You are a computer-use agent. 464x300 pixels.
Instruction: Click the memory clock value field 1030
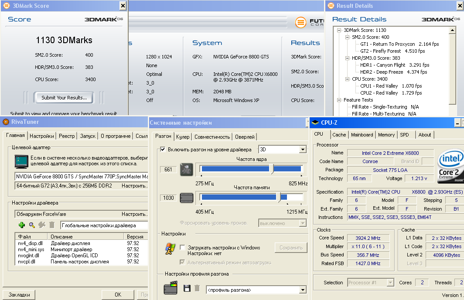(x=168, y=198)
